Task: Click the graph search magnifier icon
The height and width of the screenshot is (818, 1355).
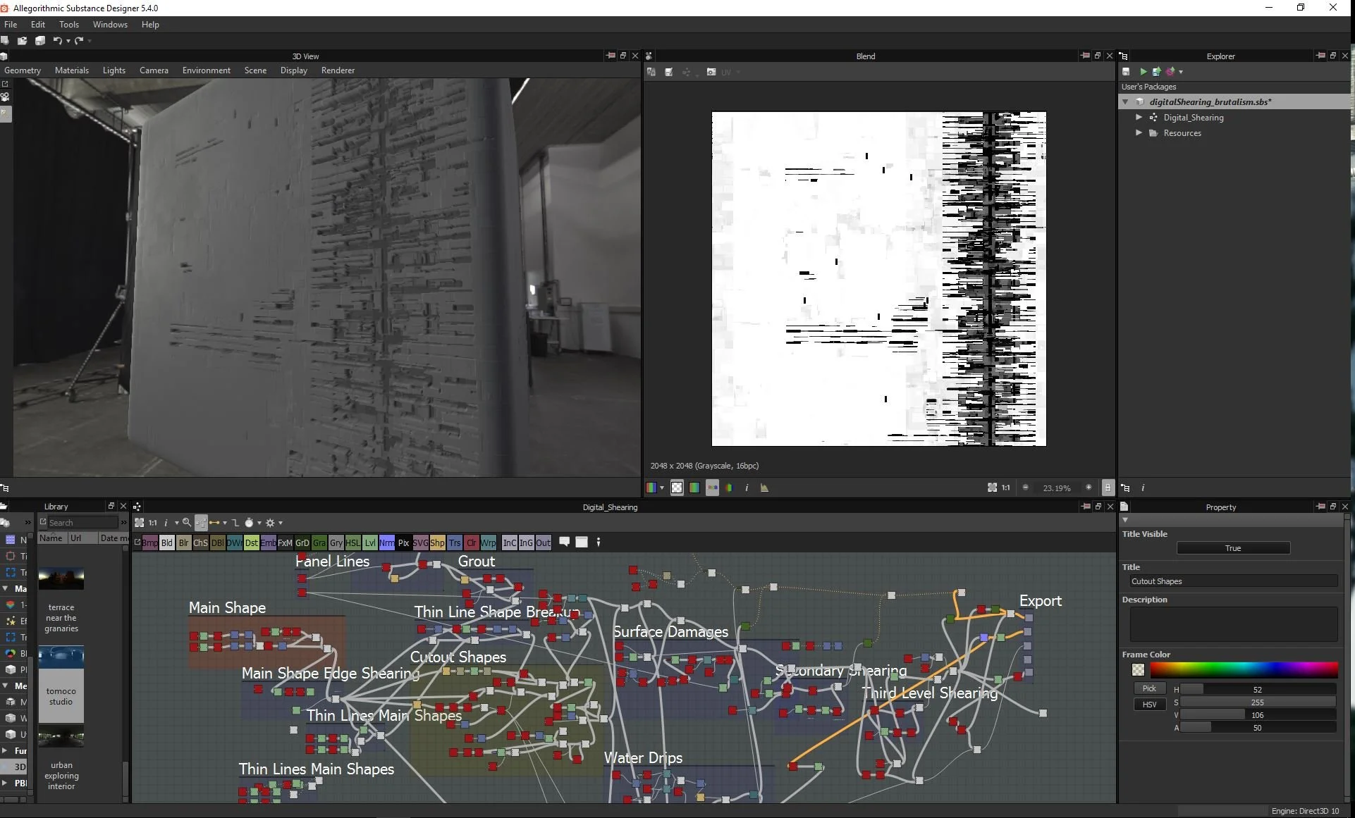Action: tap(187, 523)
